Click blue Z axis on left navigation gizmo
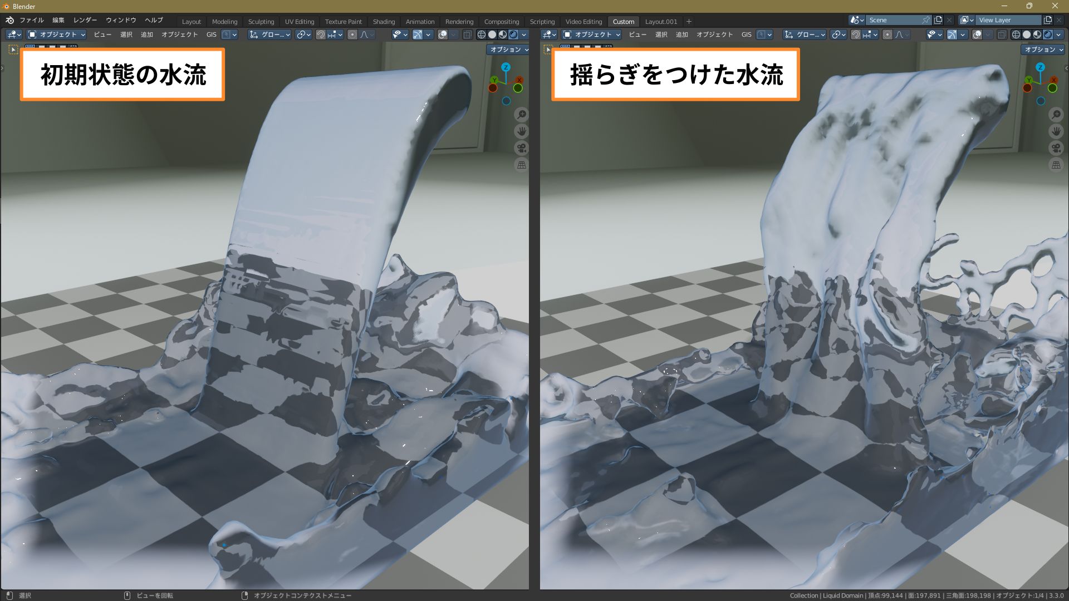The image size is (1069, 601). pos(506,67)
